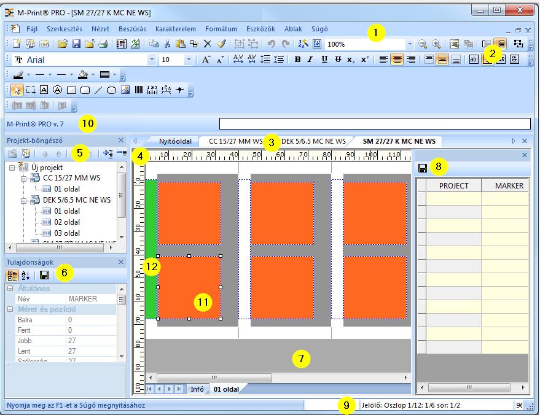Click the increase font size icon
540x415 pixels.
tap(206, 60)
